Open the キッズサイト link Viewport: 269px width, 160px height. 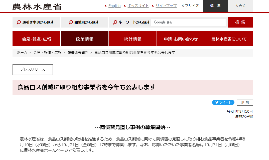(x=138, y=6)
